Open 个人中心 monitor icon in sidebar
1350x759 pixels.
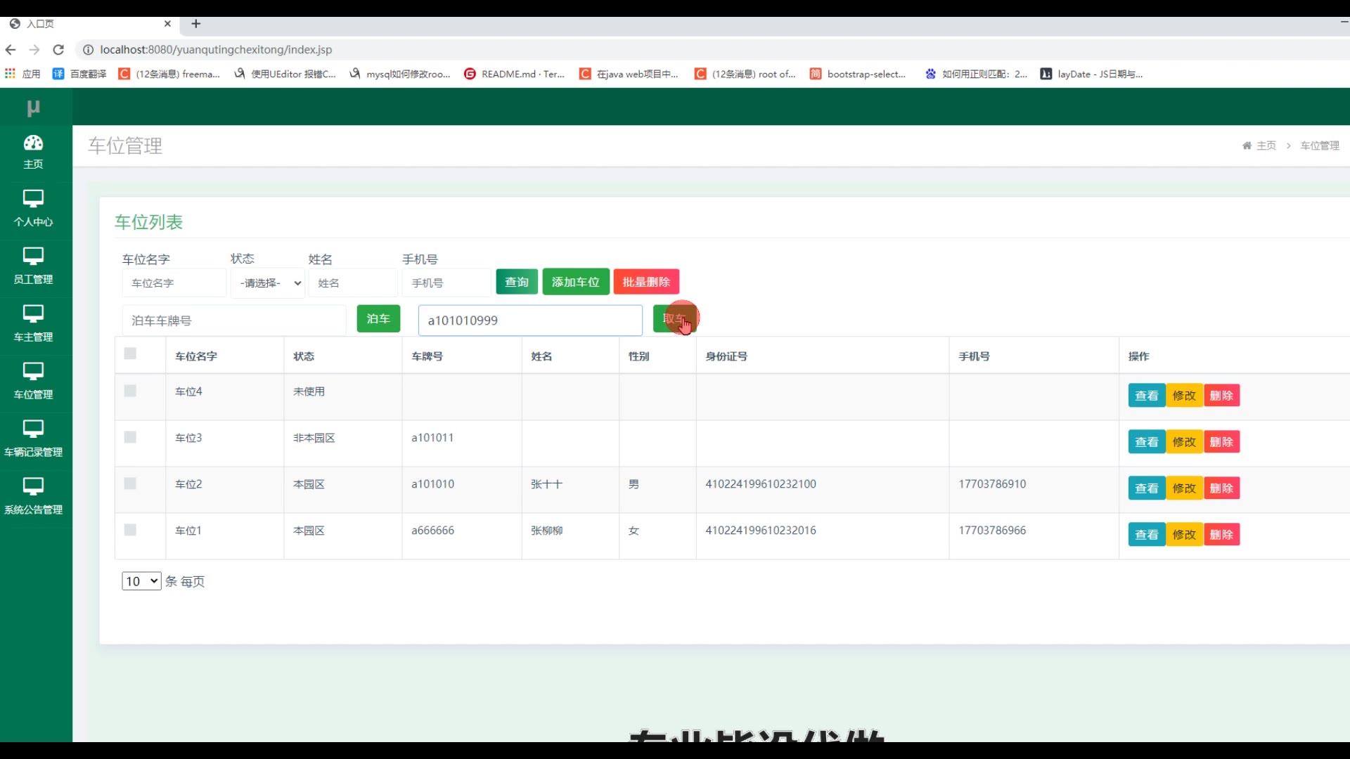tap(33, 199)
